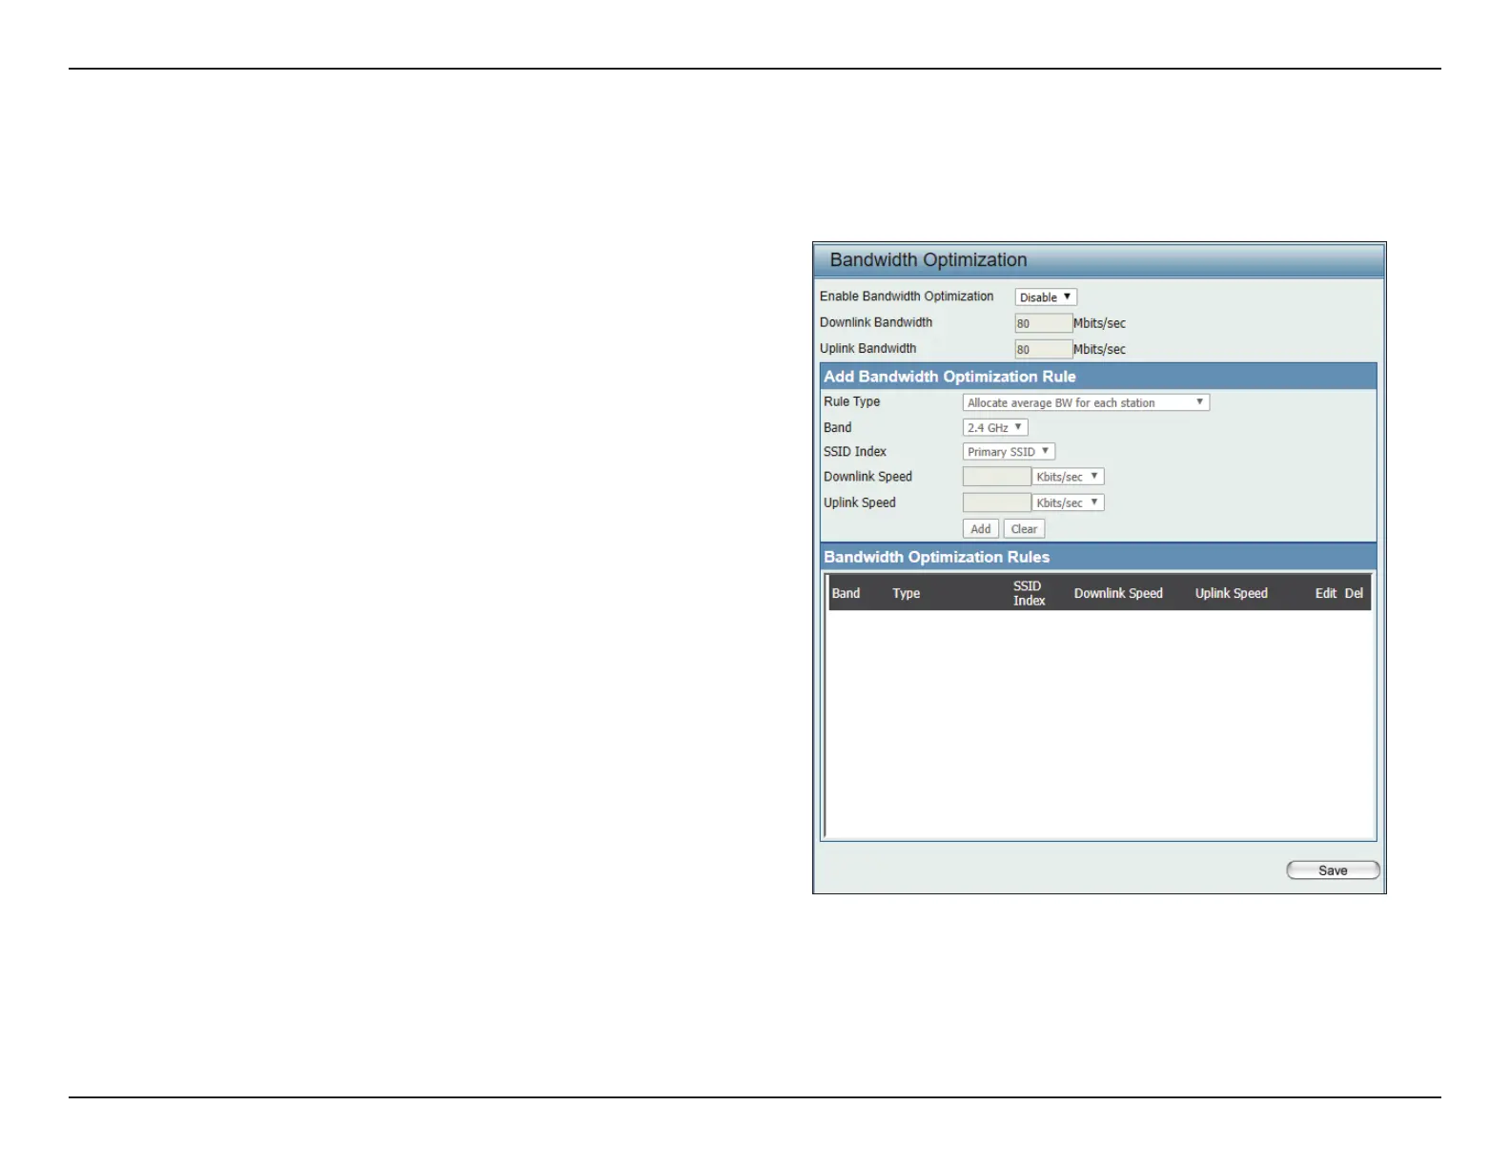Click the Enable Bandwidth Optimization label

pyautogui.click(x=907, y=297)
